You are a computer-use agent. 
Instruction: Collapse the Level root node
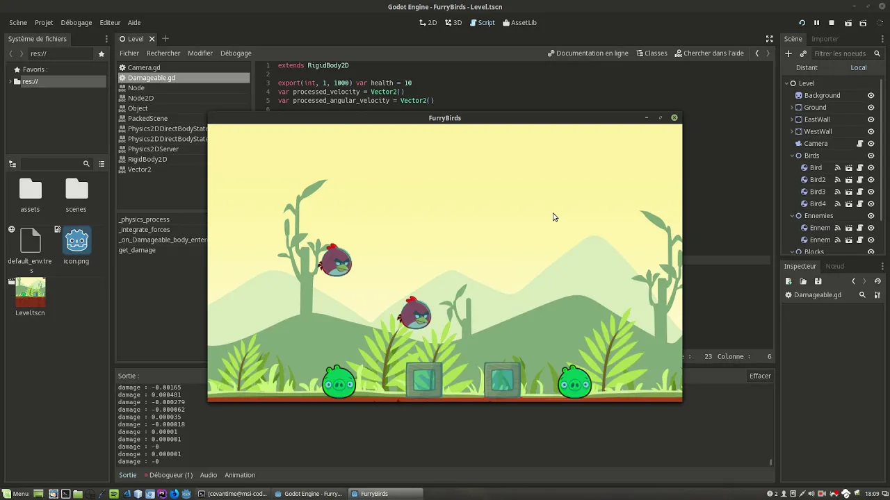786,83
